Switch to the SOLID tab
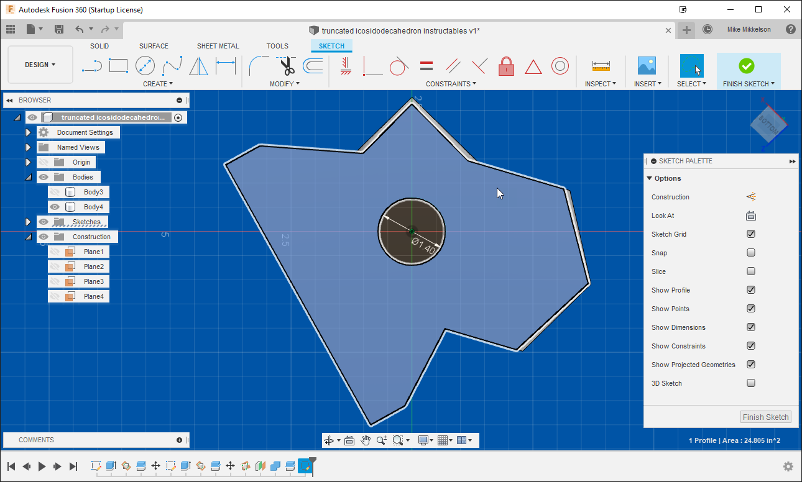Image resolution: width=802 pixels, height=482 pixels. (99, 45)
